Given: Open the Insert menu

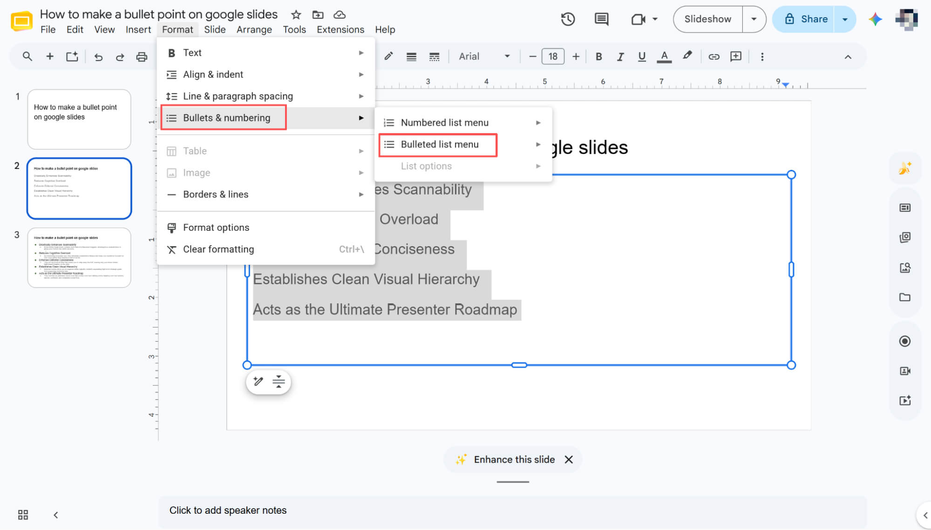Looking at the screenshot, I should coord(138,30).
